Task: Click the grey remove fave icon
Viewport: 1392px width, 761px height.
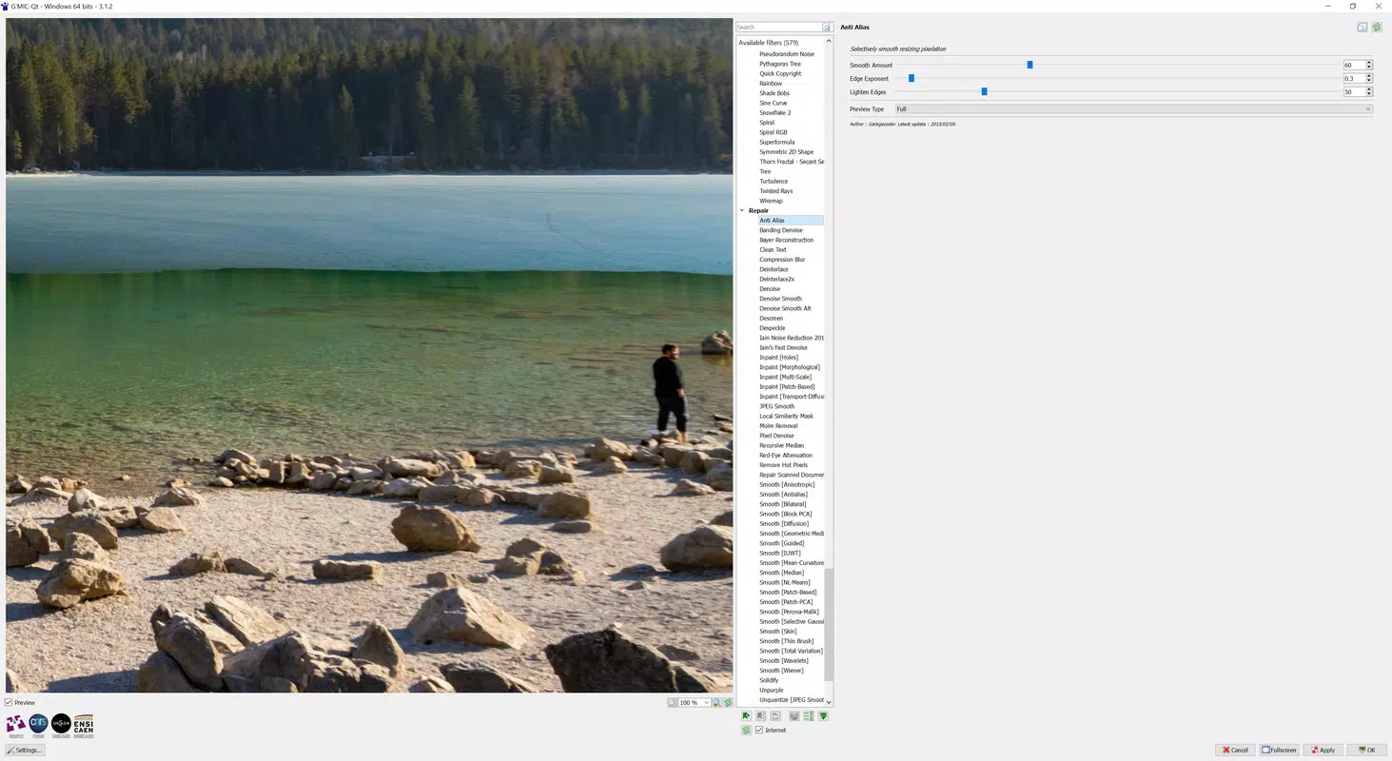Action: point(761,716)
